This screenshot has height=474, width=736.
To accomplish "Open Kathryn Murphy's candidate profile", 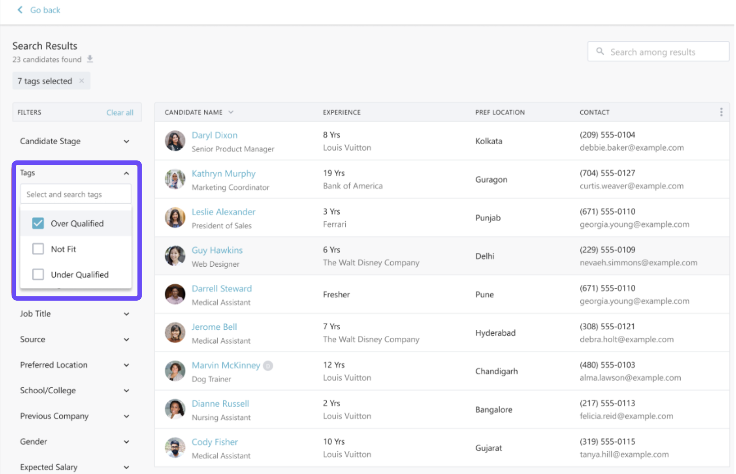I will point(223,174).
